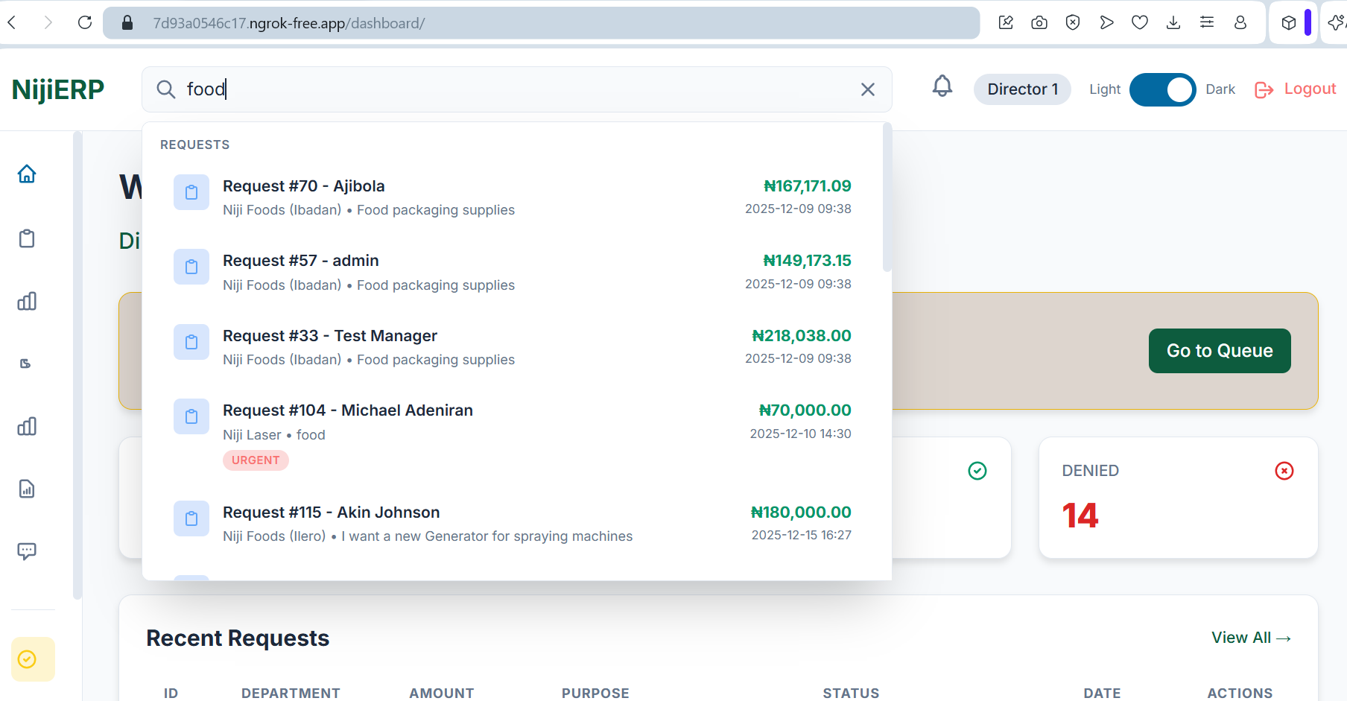Open the Home sidebar icon
Viewport: 1347px width, 701px height.
[x=27, y=174]
